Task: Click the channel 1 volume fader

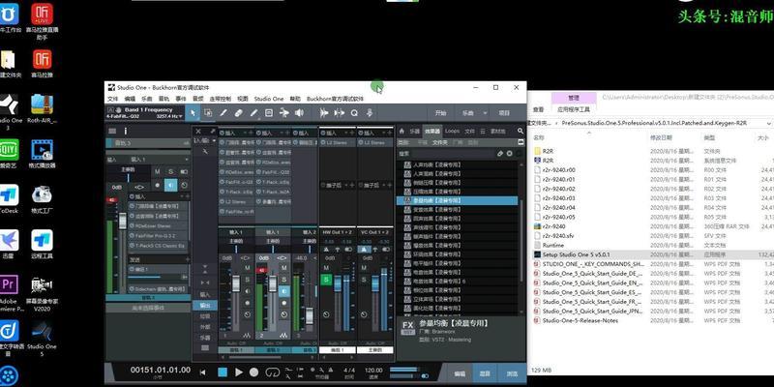Action: point(235,283)
